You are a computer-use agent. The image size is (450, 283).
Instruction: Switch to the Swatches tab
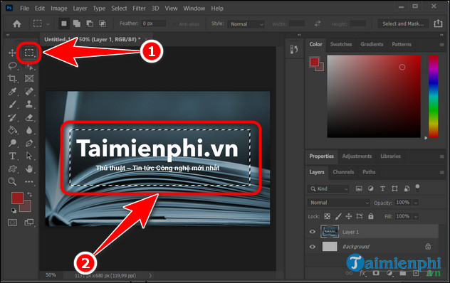[341, 45]
